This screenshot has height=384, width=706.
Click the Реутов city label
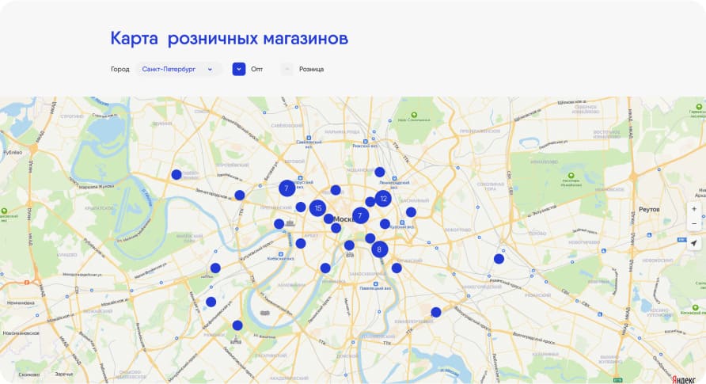pyautogui.click(x=649, y=209)
